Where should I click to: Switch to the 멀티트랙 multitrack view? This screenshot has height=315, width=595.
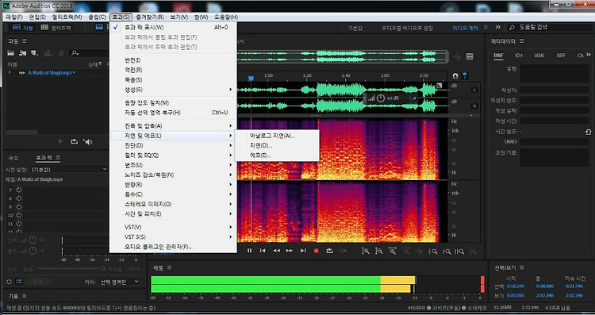pos(56,27)
